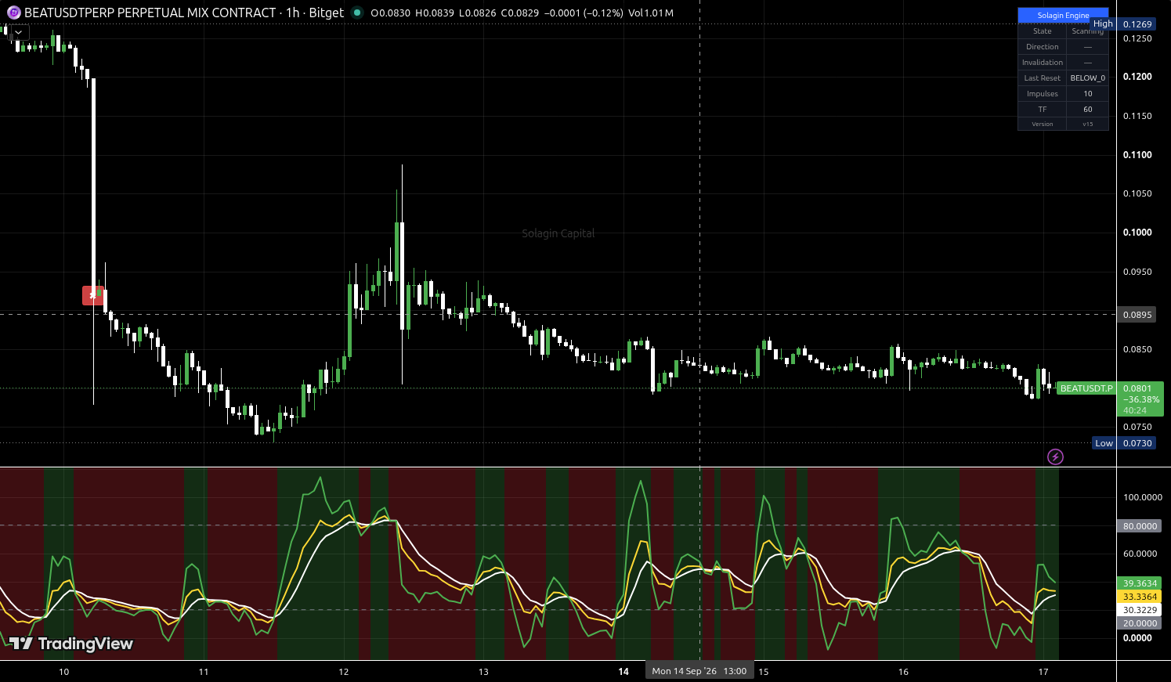Click the Low 0.0730 price label

(1123, 443)
